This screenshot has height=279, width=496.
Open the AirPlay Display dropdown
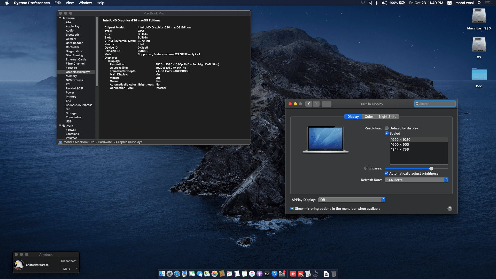pyautogui.click(x=352, y=200)
